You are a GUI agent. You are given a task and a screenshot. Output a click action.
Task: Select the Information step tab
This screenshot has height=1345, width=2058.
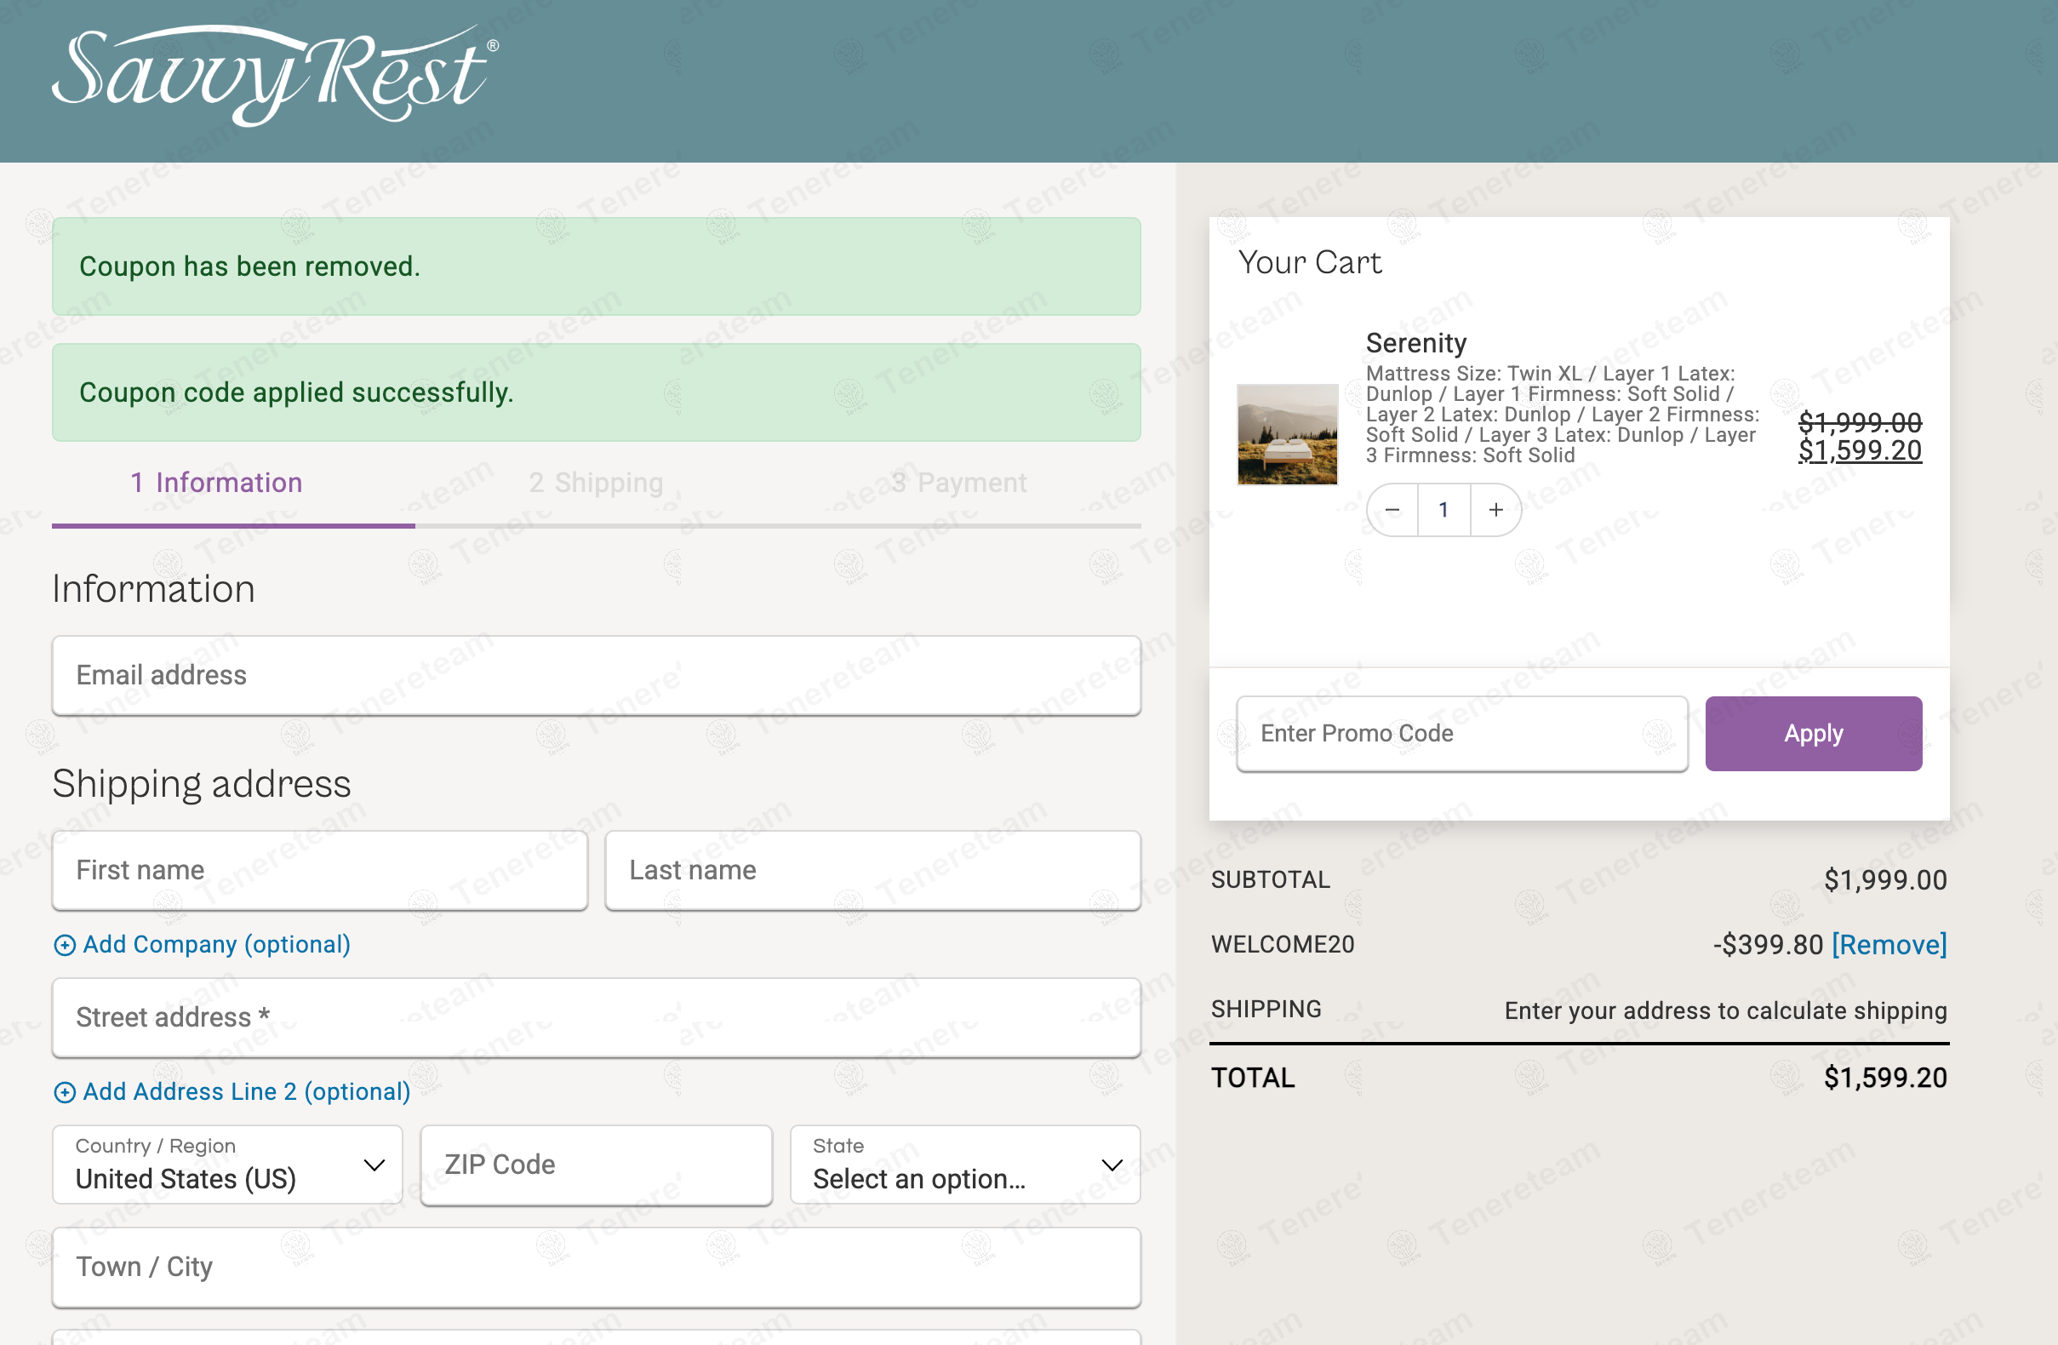[x=216, y=483]
